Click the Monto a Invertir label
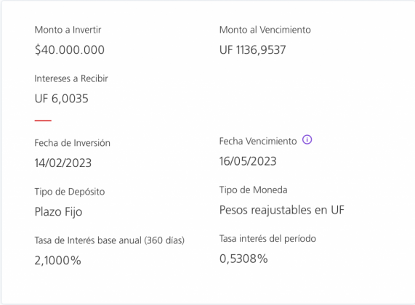This screenshot has width=415, height=305. (68, 30)
